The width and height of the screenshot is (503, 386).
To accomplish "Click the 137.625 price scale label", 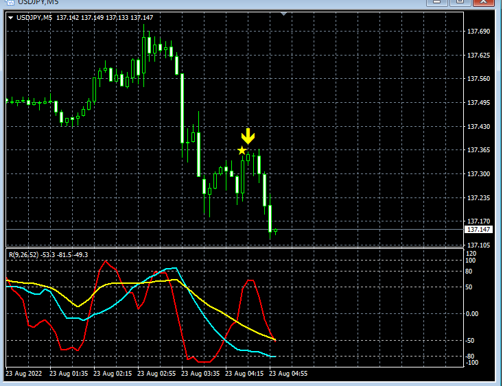I will [478, 56].
